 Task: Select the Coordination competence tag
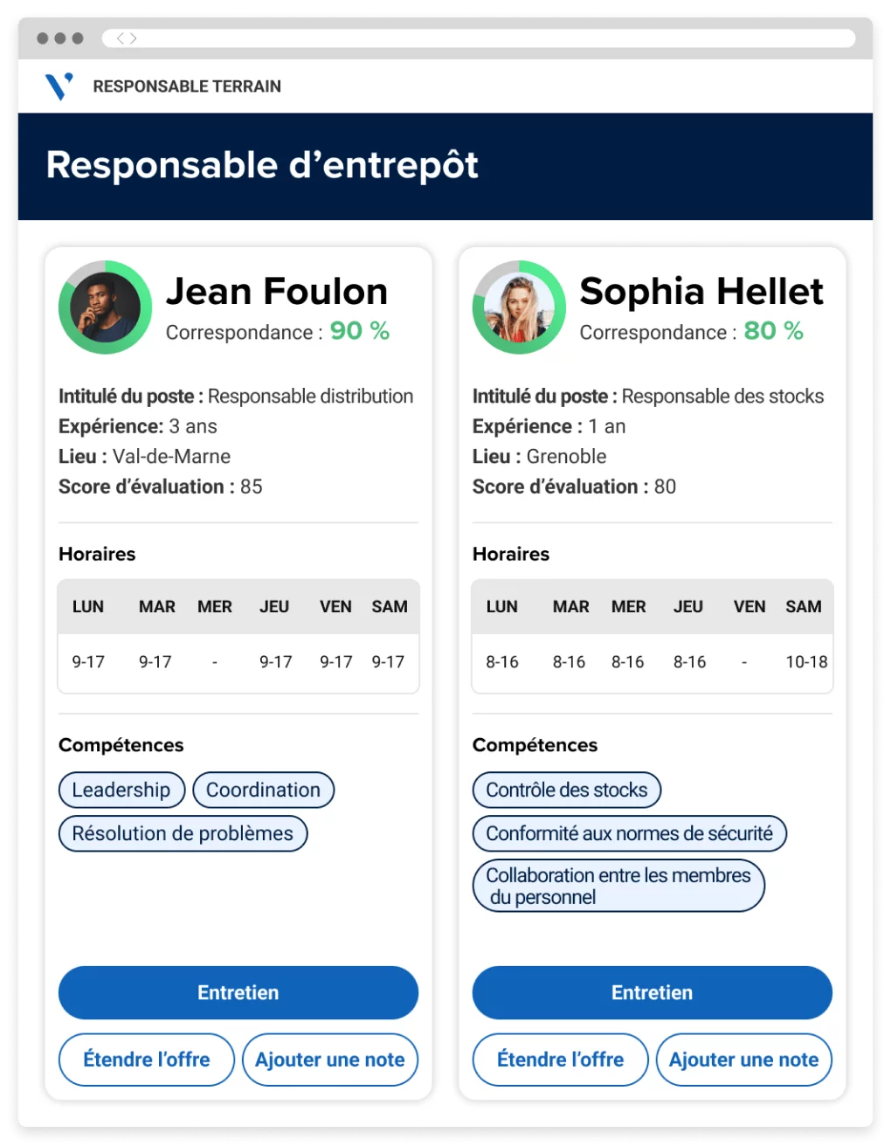263,790
